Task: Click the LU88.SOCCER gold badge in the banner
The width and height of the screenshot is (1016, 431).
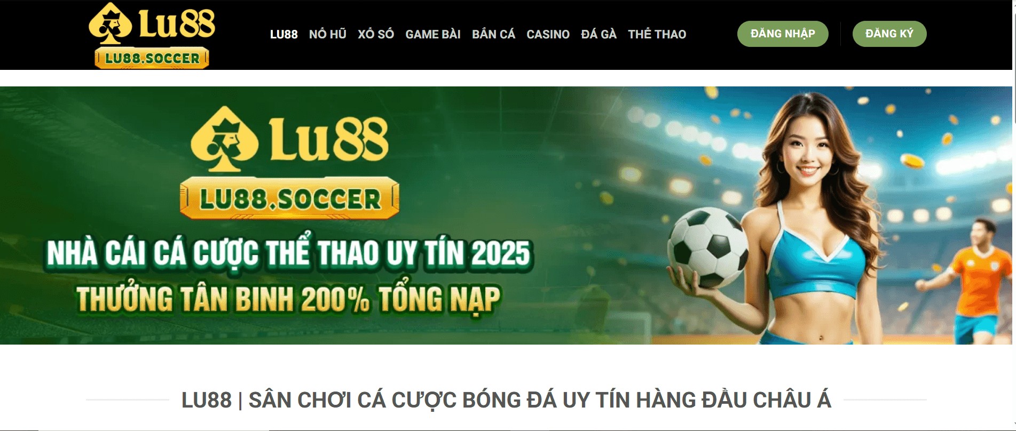Action: click(x=289, y=198)
